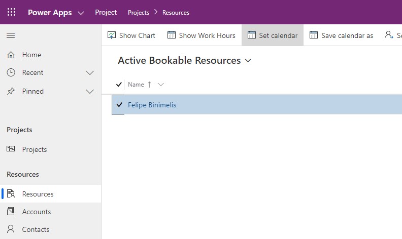Toggle the hamburger site map menu
Image resolution: width=402 pixels, height=239 pixels.
[11, 35]
